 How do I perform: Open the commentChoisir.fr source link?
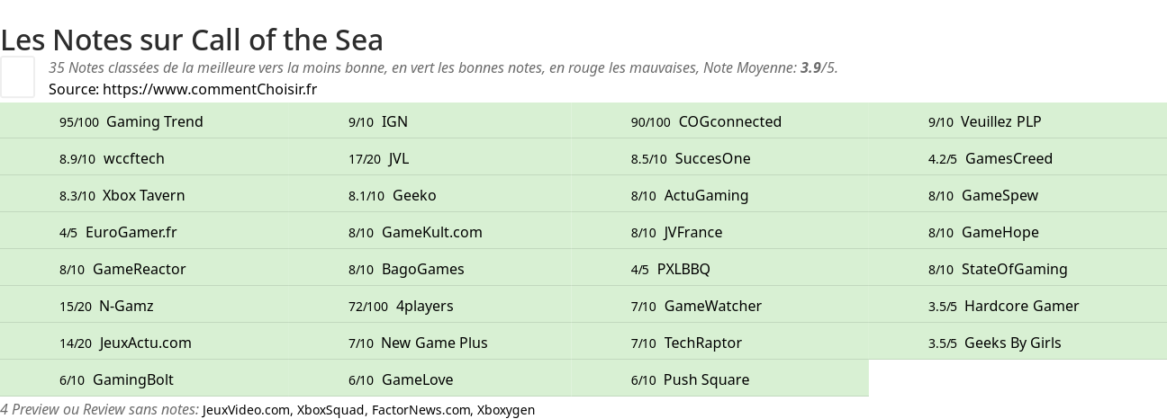210,89
